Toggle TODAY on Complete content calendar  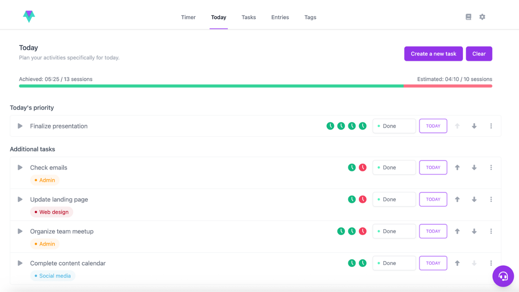433,263
